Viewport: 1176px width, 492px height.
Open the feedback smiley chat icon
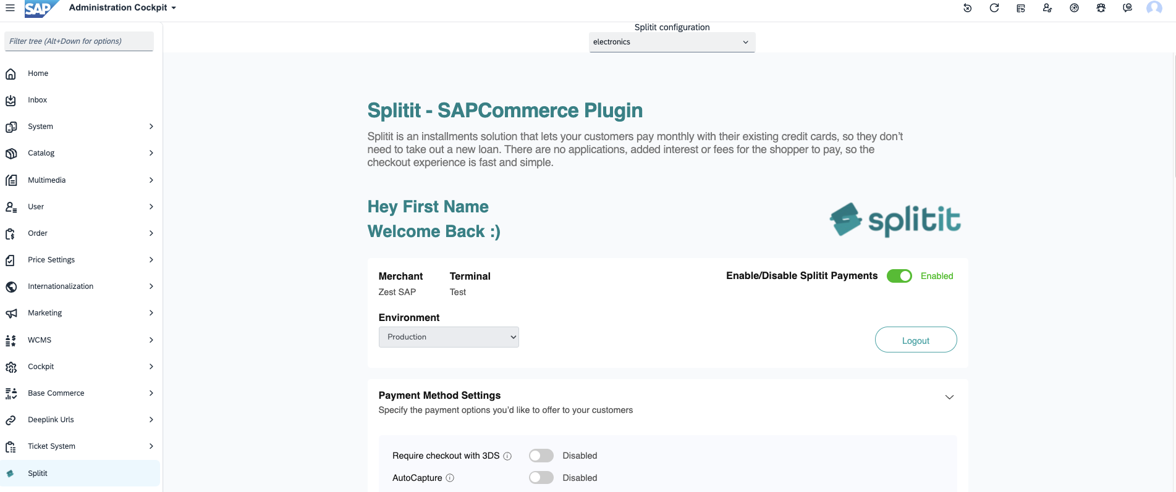click(x=1128, y=8)
